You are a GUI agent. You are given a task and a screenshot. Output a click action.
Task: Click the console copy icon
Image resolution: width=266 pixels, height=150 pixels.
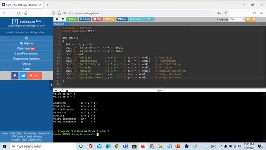click(x=66, y=91)
